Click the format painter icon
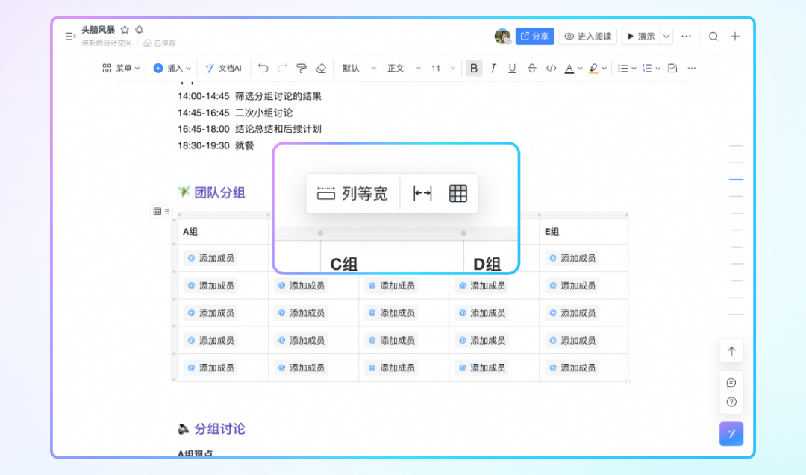The image size is (806, 475). point(302,68)
